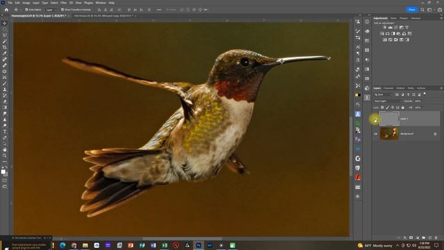Viewport: 444px width, 250px height.
Task: Open the File menu
Action: pos(10,3)
